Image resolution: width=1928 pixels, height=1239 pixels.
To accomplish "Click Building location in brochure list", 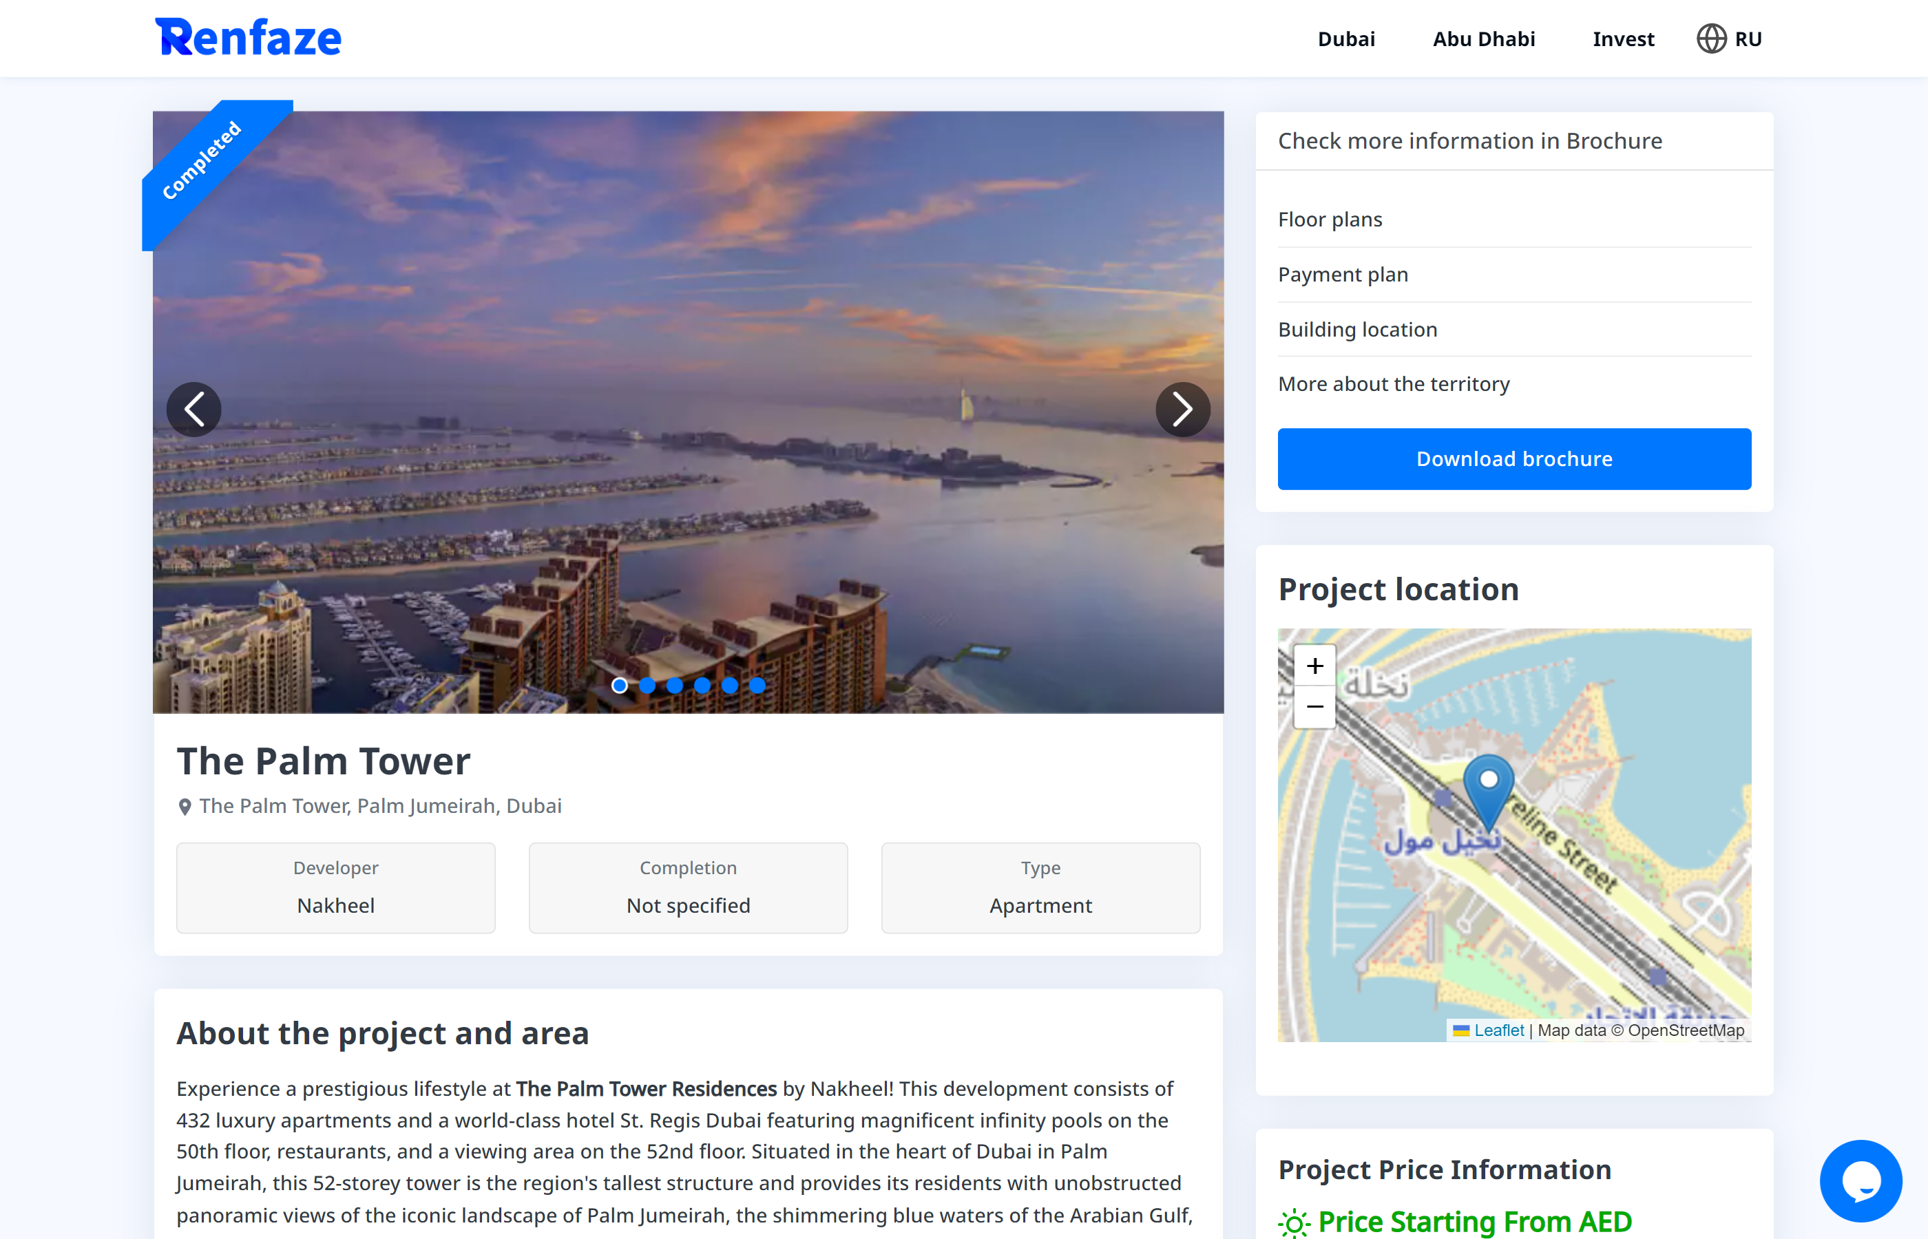I will [x=1514, y=329].
